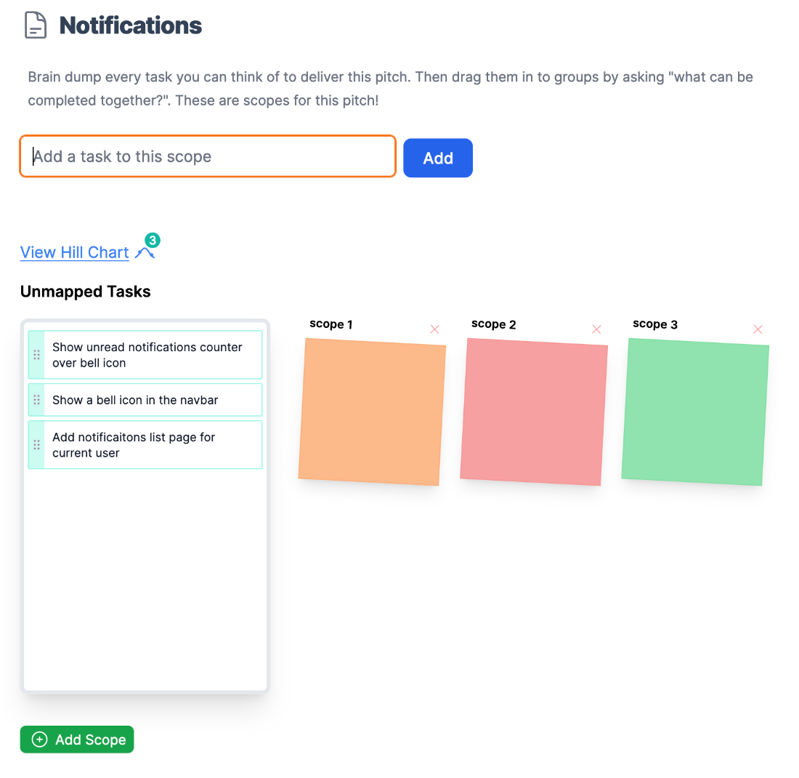Select the Show a bell icon in navbar task
The height and width of the screenshot is (778, 799).
(x=145, y=400)
